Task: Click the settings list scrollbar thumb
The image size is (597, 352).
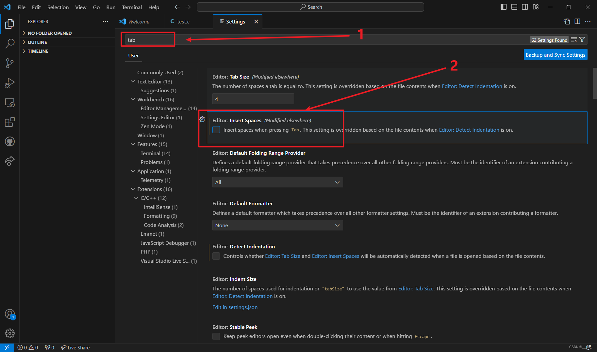Action: tap(595, 83)
